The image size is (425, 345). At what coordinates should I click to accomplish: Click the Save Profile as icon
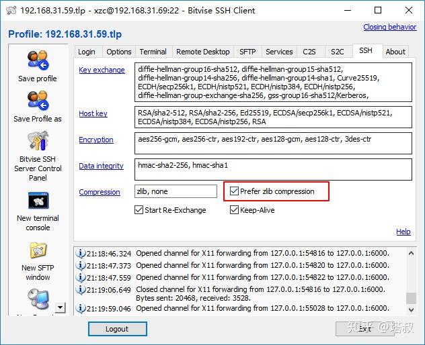(x=38, y=101)
